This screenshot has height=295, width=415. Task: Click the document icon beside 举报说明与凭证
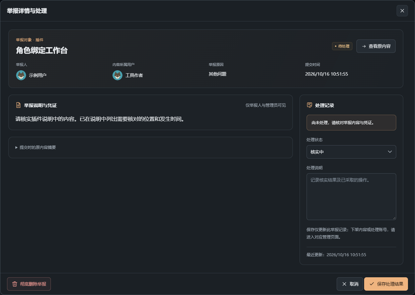(18, 105)
